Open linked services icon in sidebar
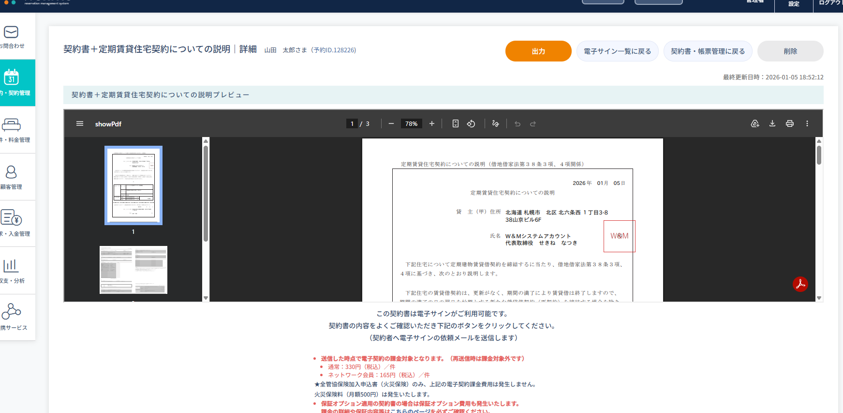The width and height of the screenshot is (843, 413). pyautogui.click(x=11, y=311)
